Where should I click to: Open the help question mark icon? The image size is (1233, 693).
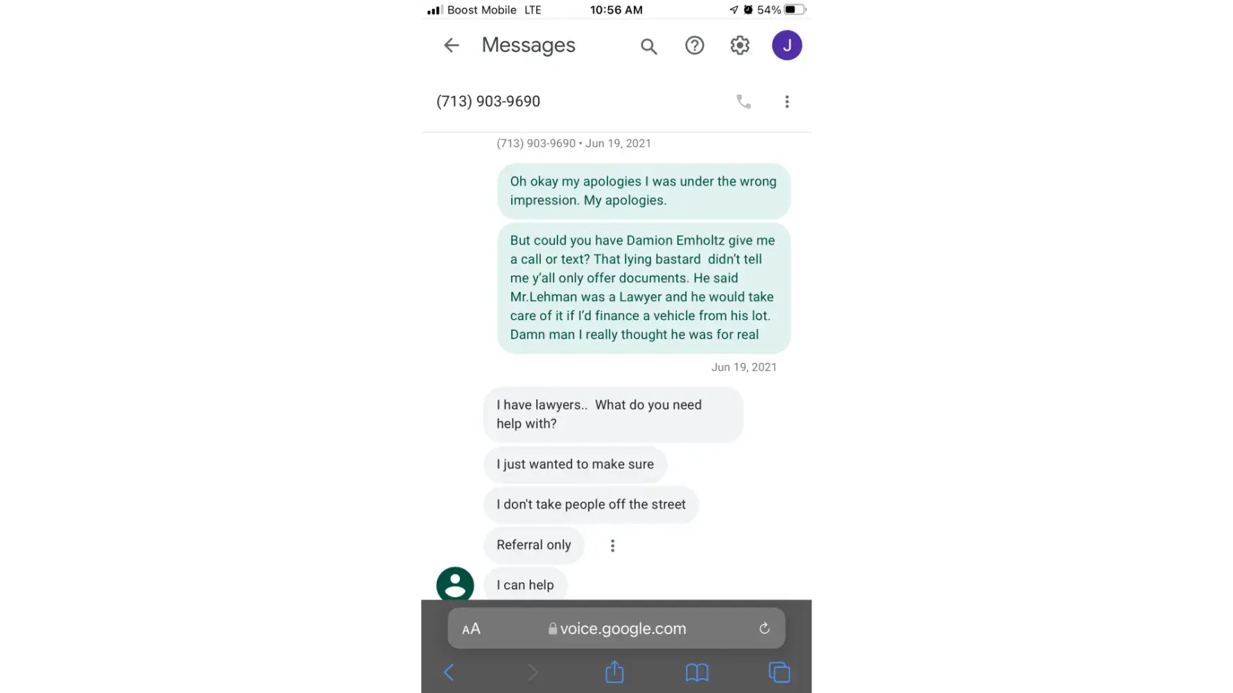pos(694,46)
